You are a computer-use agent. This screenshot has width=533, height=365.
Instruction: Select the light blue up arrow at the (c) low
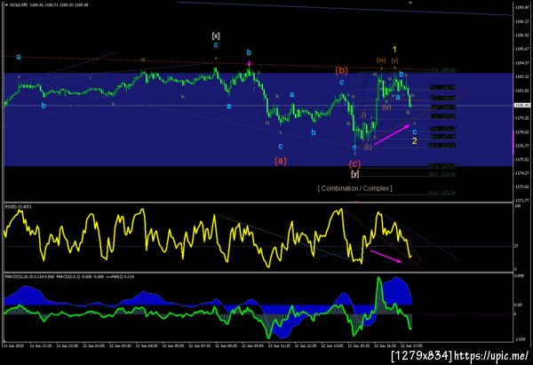[x=354, y=147]
